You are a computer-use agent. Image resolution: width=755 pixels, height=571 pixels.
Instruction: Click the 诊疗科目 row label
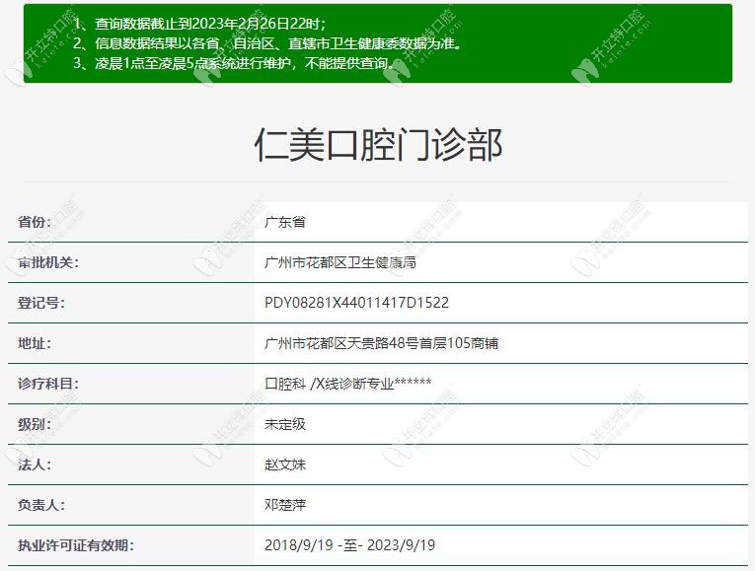(48, 384)
